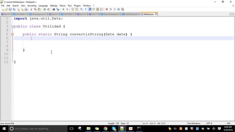Cut selection with the scissors icon
Image resolution: width=235 pixels, height=132 pixels.
[x=31, y=9]
